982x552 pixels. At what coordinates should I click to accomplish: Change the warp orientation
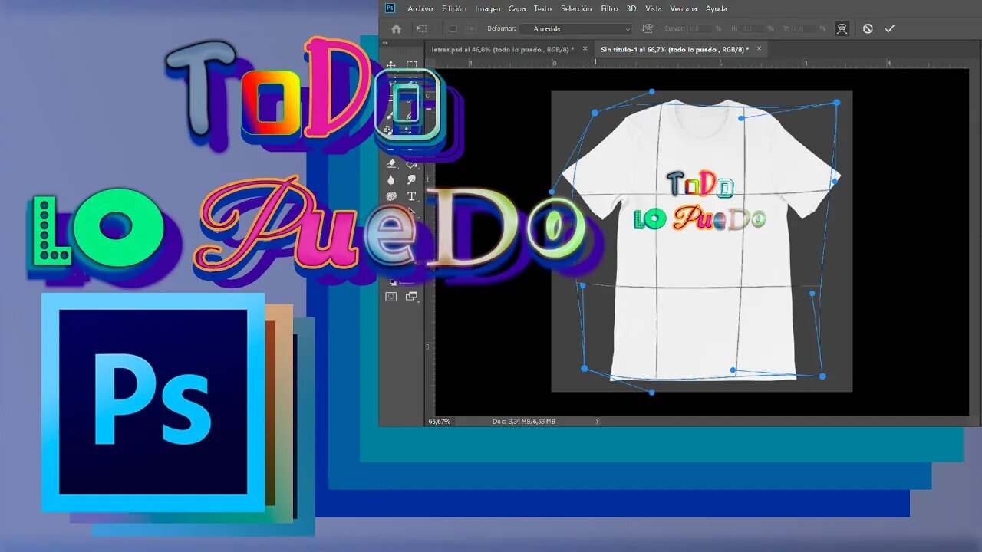click(647, 28)
